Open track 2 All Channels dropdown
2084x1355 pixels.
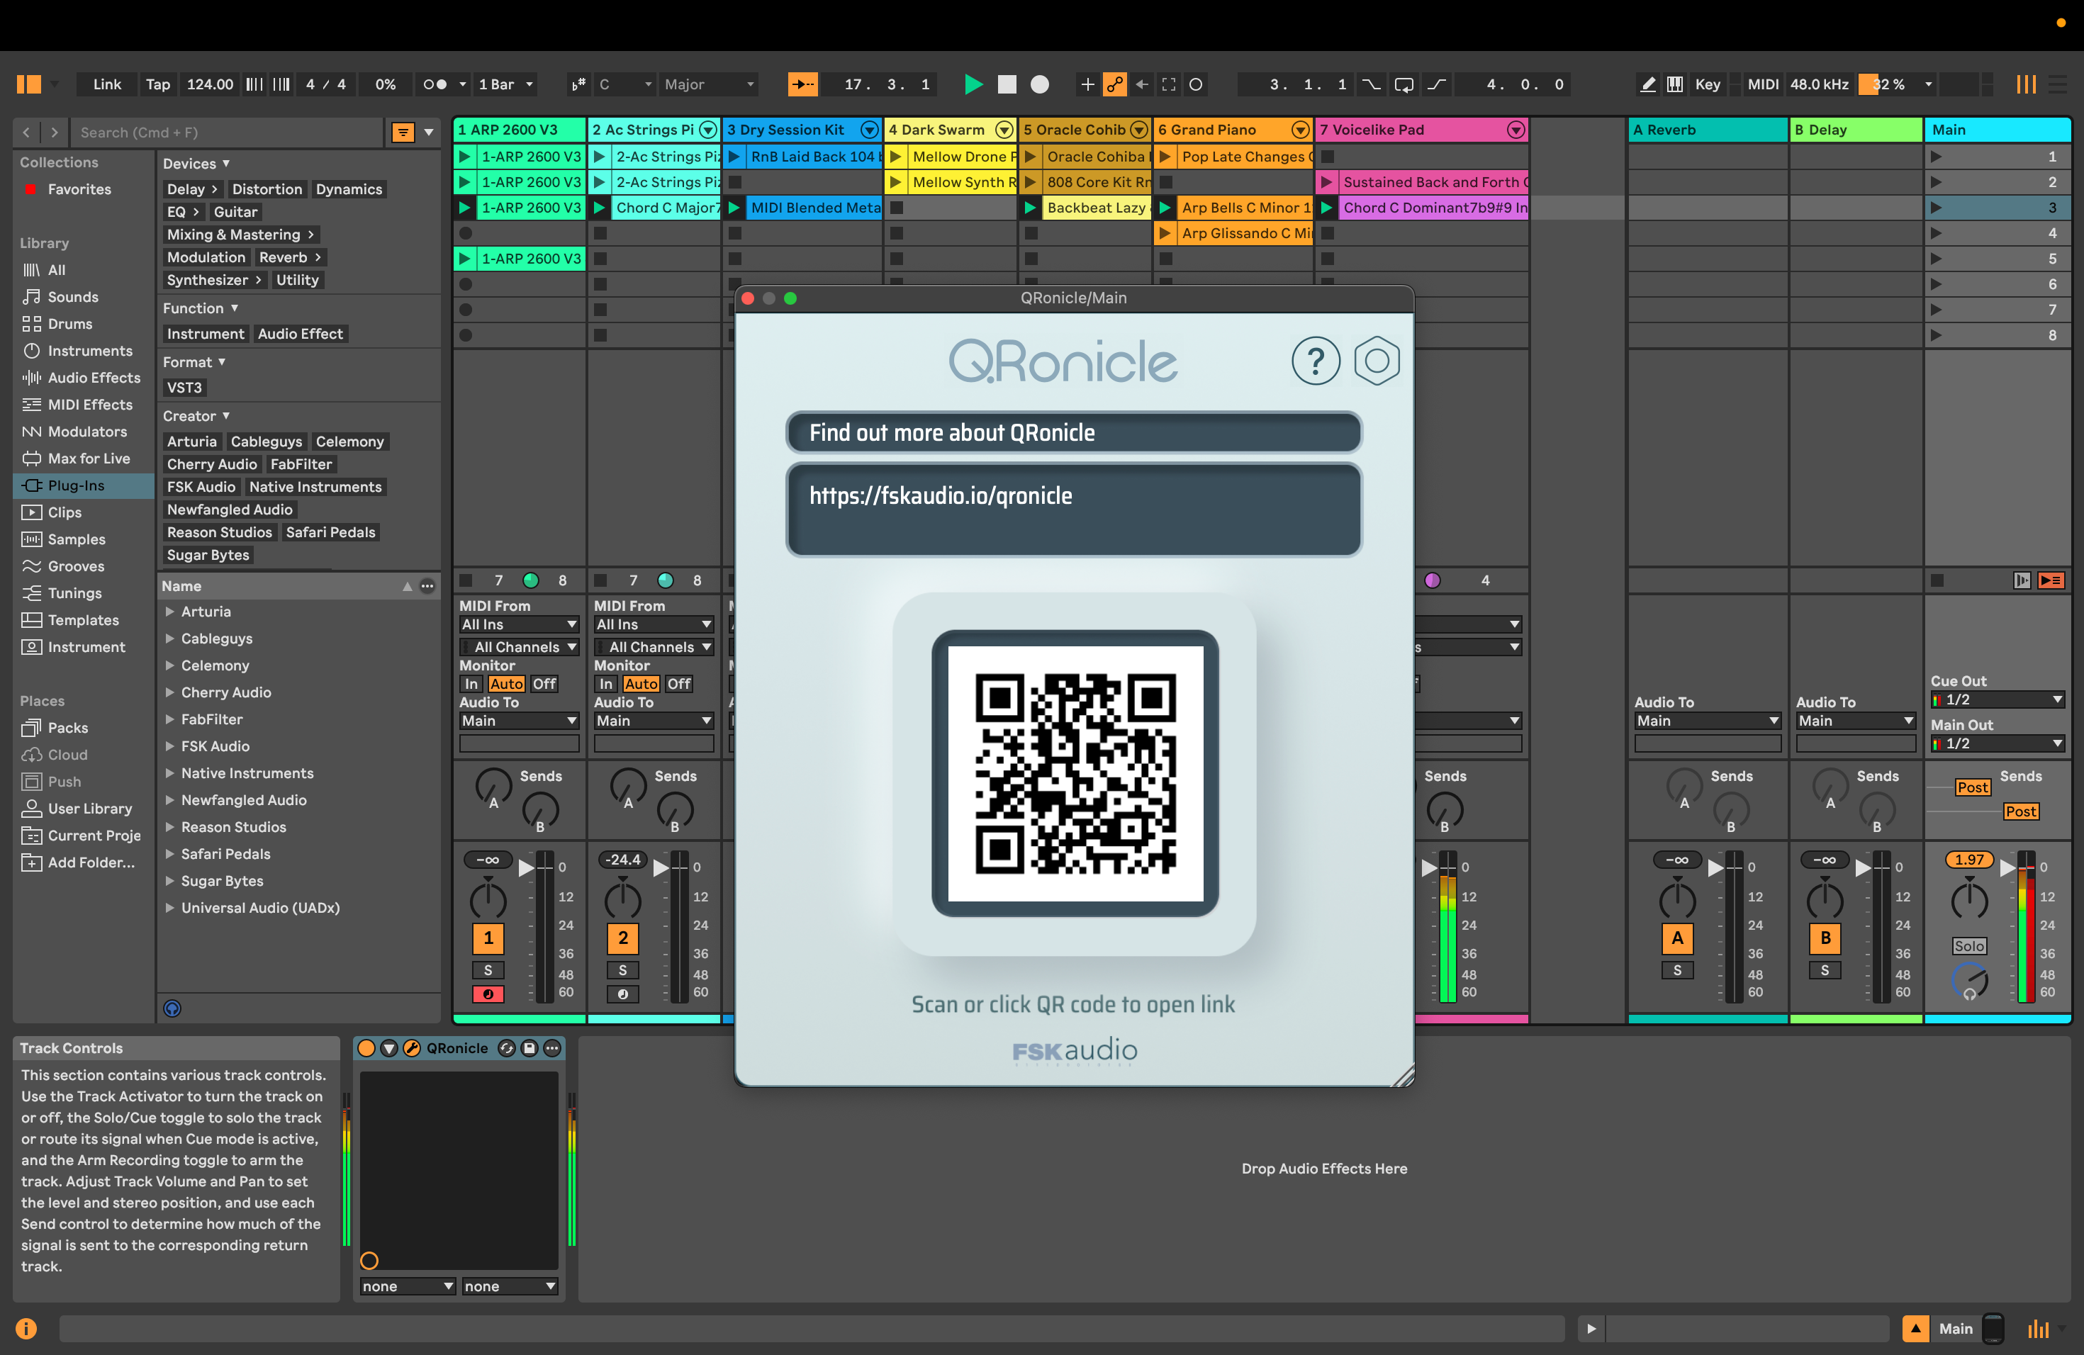(x=654, y=647)
